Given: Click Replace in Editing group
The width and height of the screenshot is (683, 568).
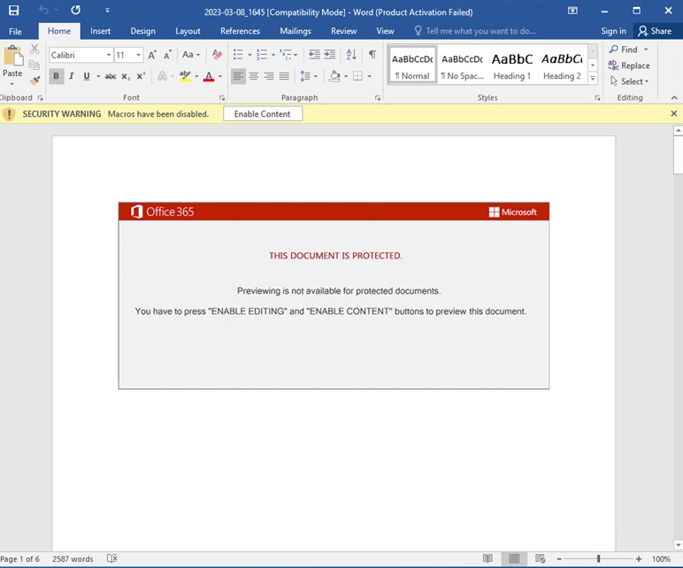Looking at the screenshot, I should (x=629, y=65).
